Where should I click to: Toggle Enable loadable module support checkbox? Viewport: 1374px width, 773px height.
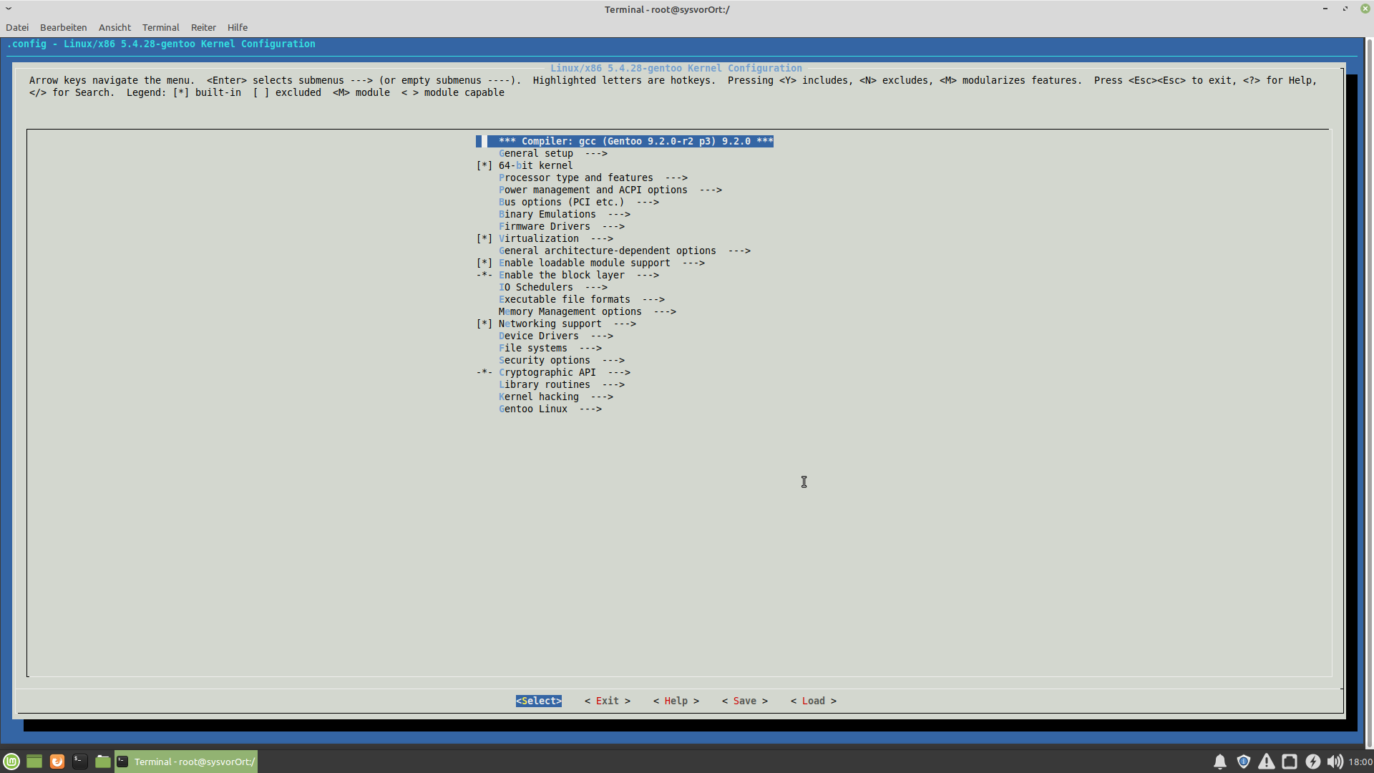(484, 263)
